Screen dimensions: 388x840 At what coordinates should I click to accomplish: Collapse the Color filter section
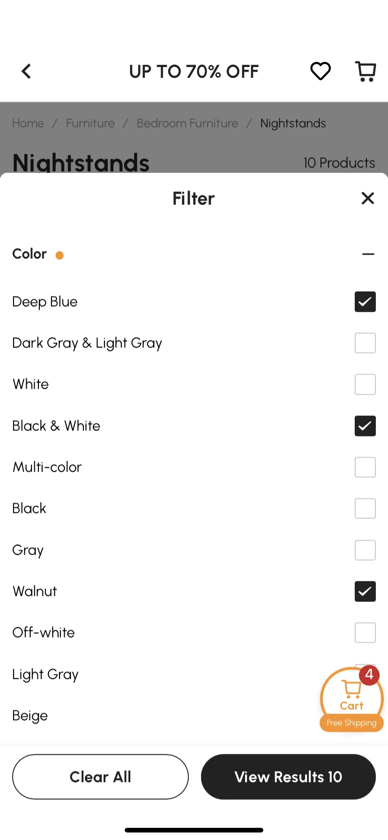click(368, 254)
